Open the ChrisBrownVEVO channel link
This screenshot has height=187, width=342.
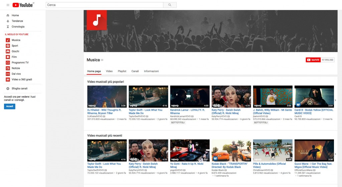tap(262, 170)
